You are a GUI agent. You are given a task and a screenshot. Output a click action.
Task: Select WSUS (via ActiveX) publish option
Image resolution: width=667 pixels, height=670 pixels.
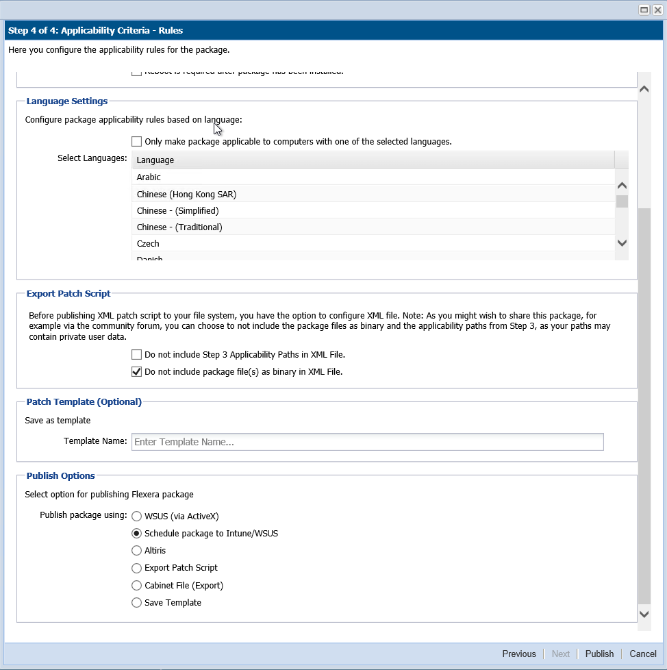[137, 517]
